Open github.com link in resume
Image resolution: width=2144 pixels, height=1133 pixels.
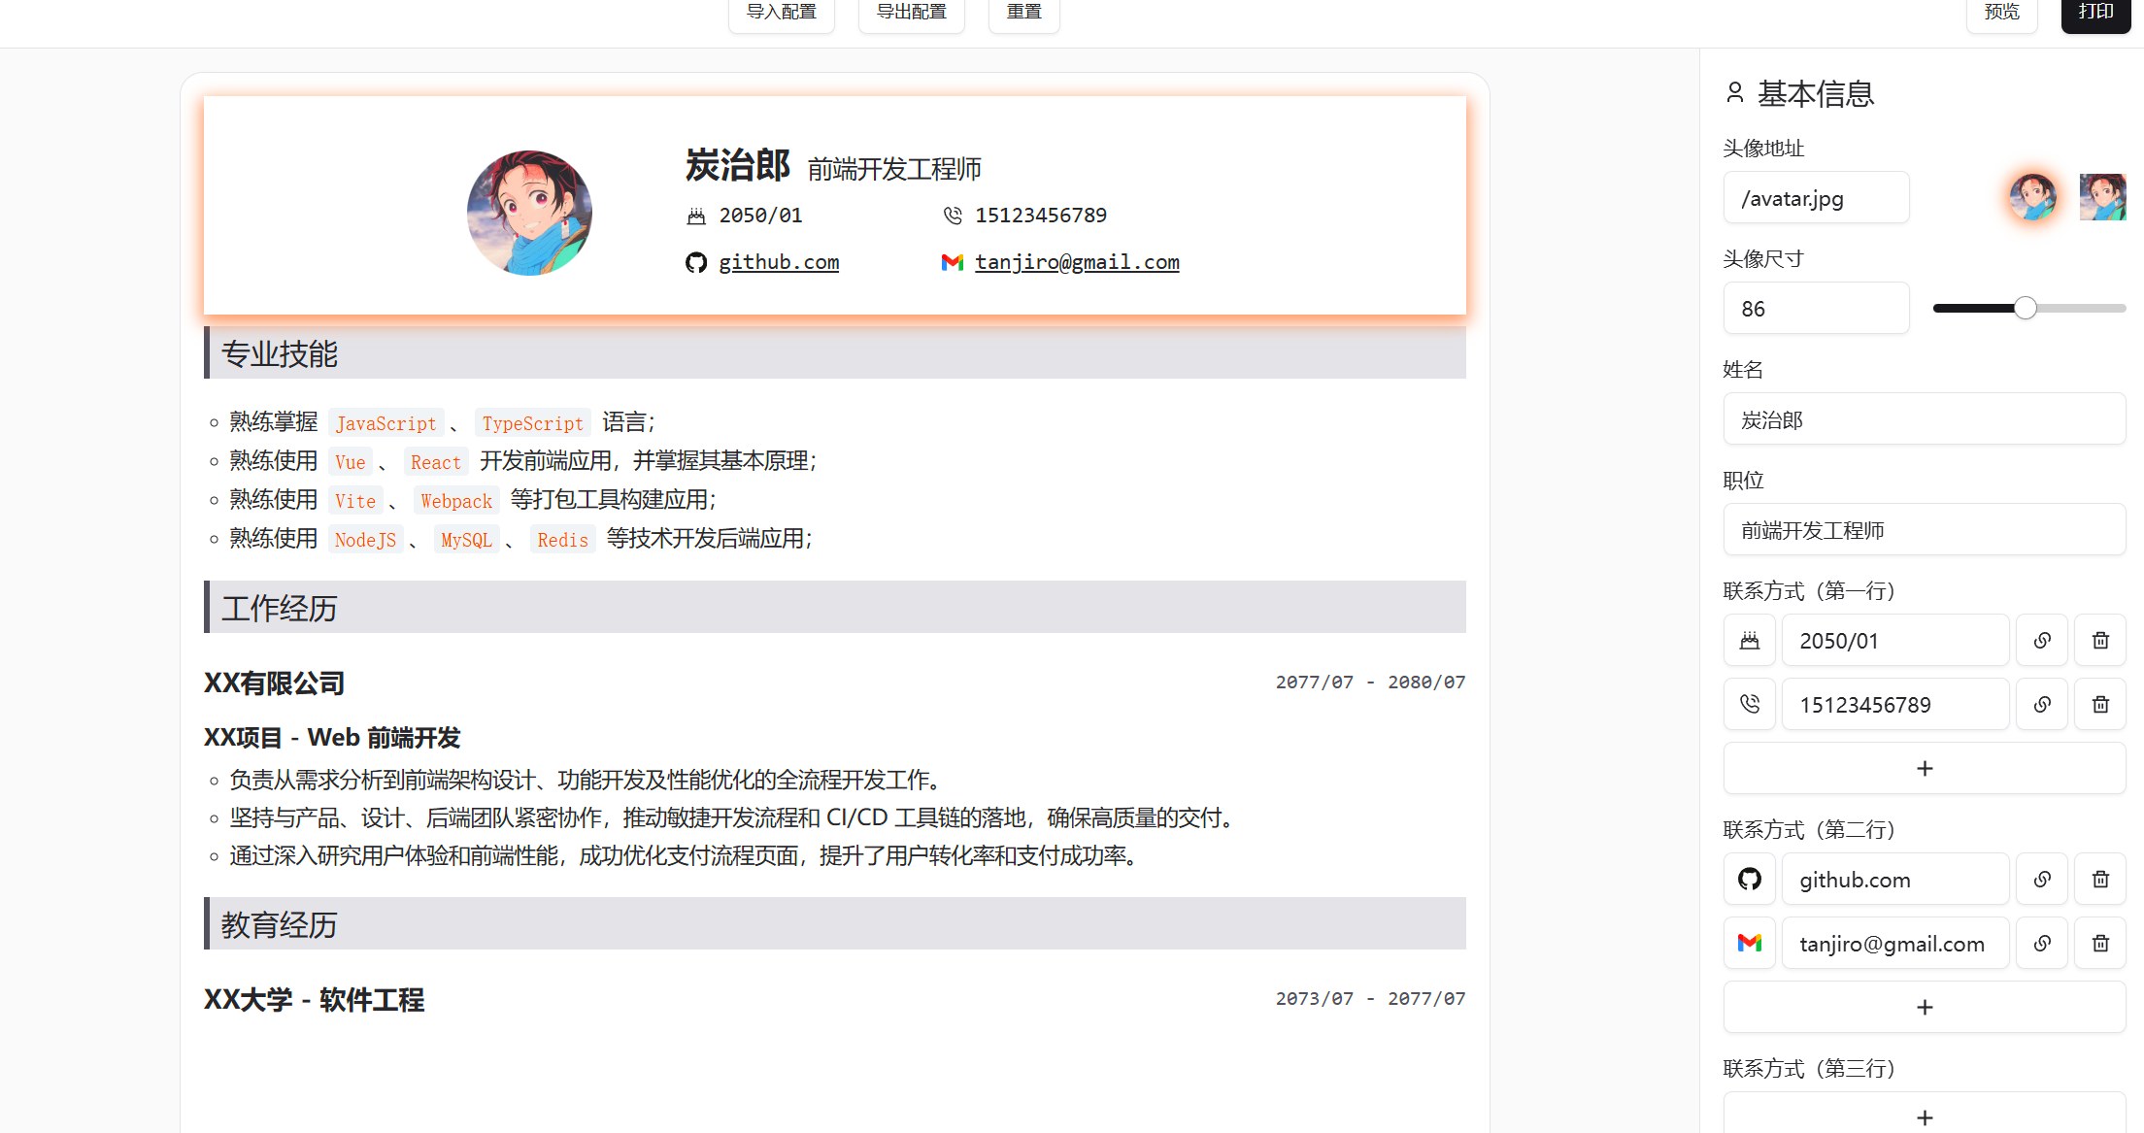pos(779,262)
